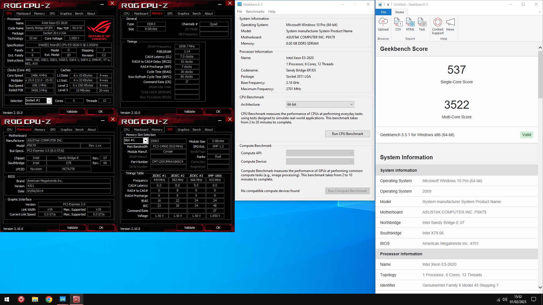Click the results window vertical scrollbar thumb
The height and width of the screenshot is (305, 543).
point(540,75)
